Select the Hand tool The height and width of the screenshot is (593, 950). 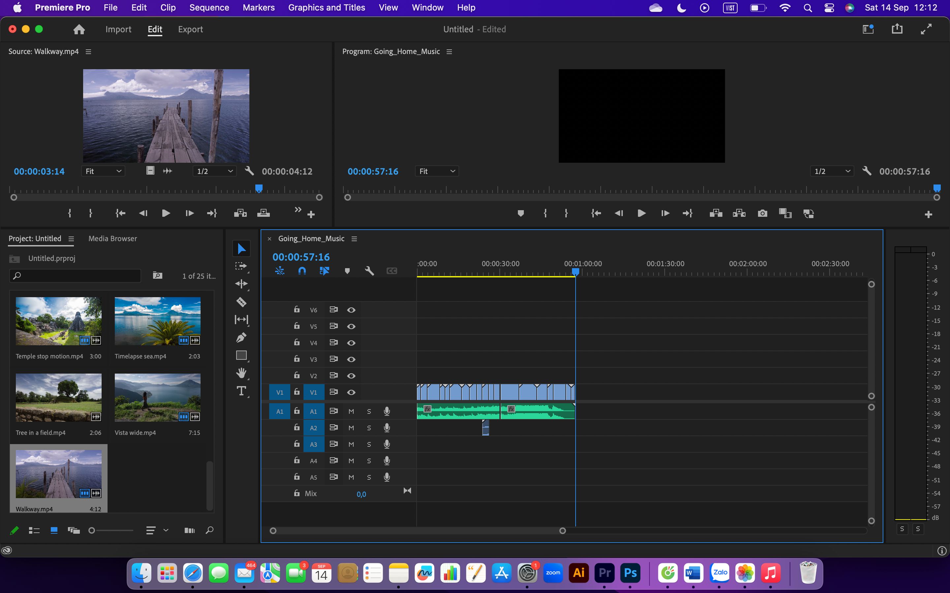(241, 373)
